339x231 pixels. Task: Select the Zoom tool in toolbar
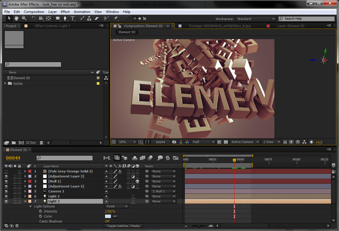pos(24,18)
